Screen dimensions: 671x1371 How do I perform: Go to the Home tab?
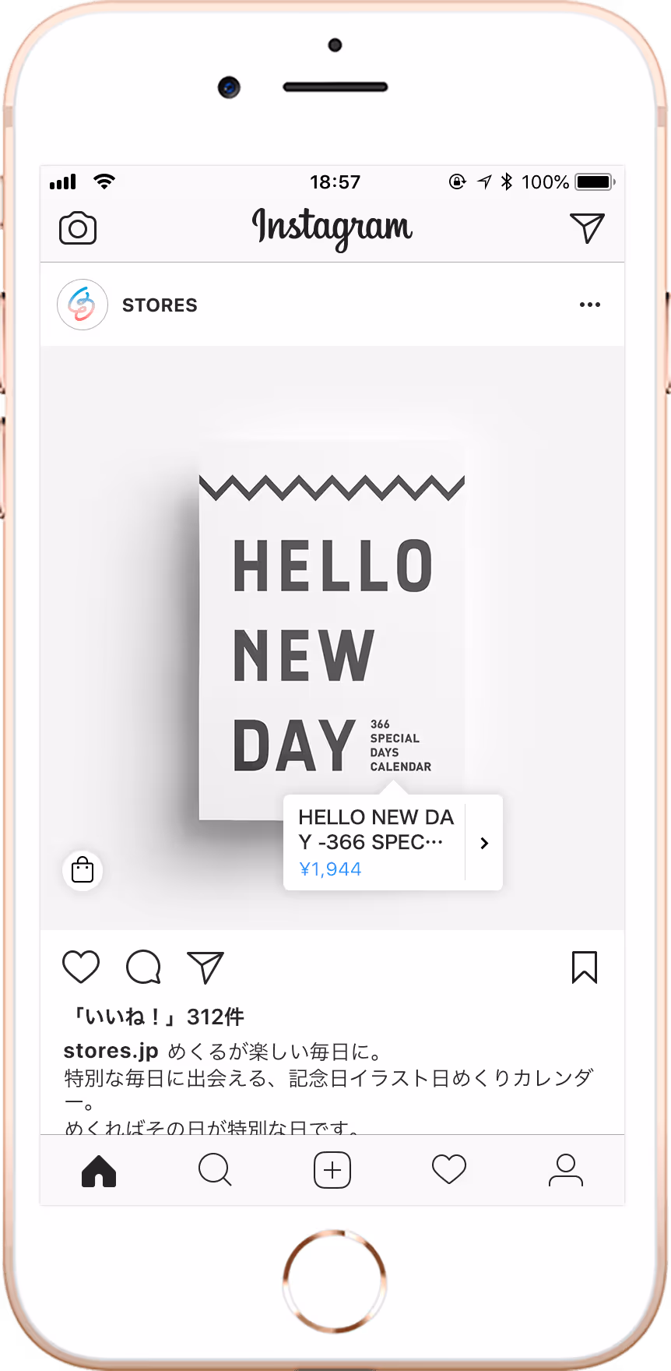pyautogui.click(x=99, y=1170)
